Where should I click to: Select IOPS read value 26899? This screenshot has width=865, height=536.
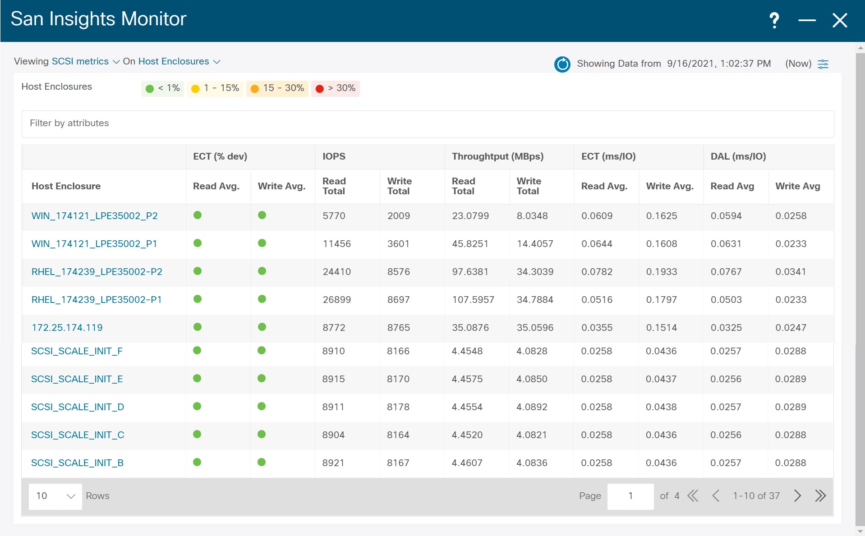click(336, 300)
